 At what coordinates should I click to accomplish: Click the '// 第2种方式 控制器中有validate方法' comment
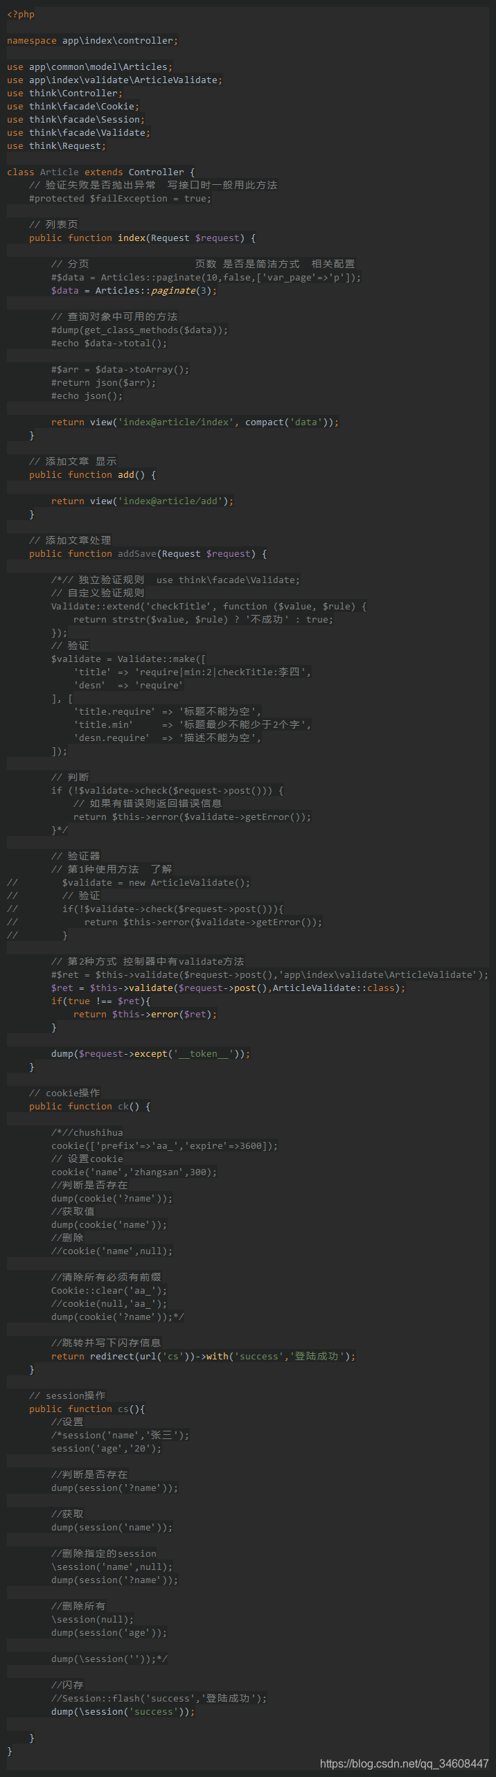tap(148, 962)
